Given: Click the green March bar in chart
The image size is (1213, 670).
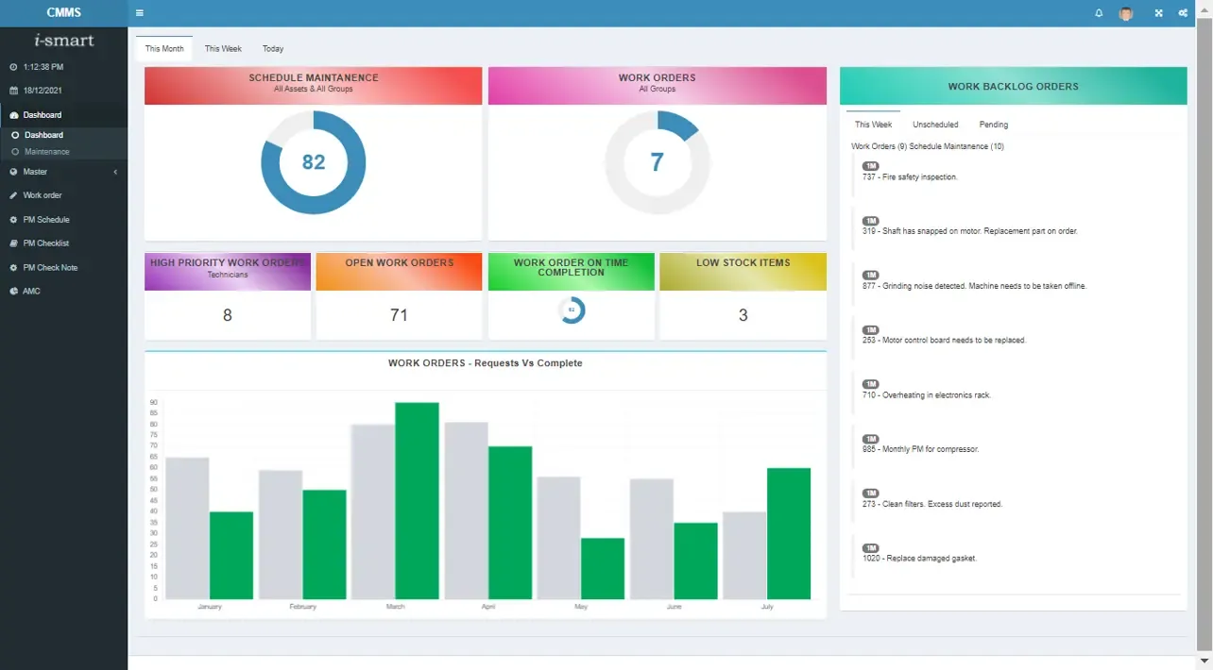Looking at the screenshot, I should pos(417,501).
